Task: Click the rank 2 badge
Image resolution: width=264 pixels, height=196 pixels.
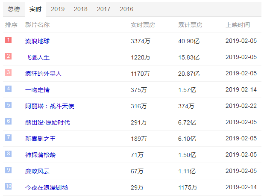Action: point(8,56)
